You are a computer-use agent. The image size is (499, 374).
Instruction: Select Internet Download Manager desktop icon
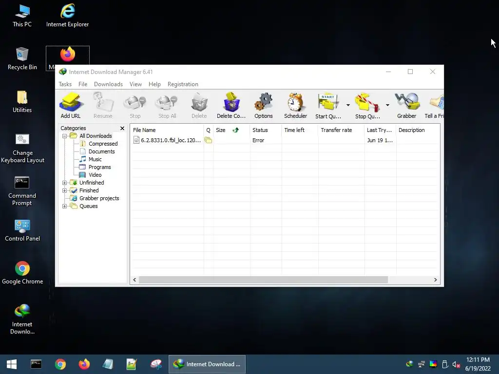(22, 319)
